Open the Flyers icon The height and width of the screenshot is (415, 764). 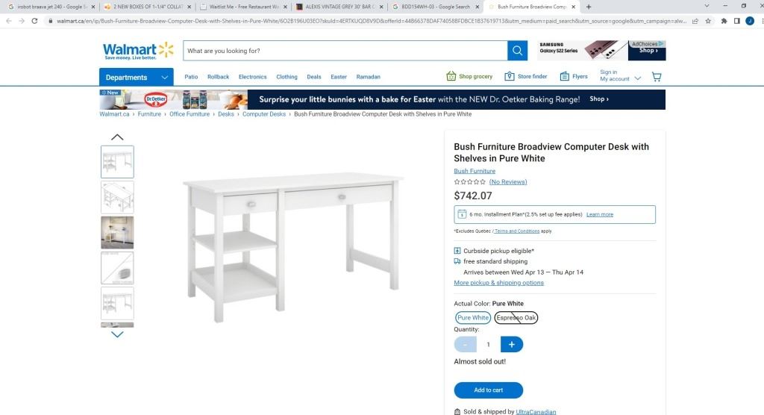point(564,76)
